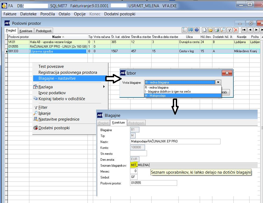Switch to Podrobnosti tab in Poslovni prostor
Viewport: 263px width, 203px height.
click(44, 31)
